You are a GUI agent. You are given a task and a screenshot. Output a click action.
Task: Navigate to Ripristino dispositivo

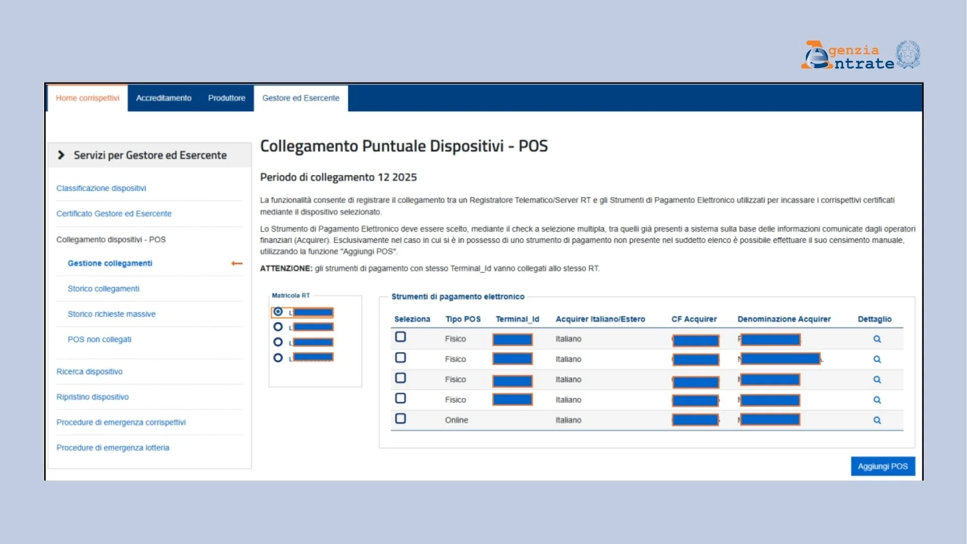(x=92, y=397)
